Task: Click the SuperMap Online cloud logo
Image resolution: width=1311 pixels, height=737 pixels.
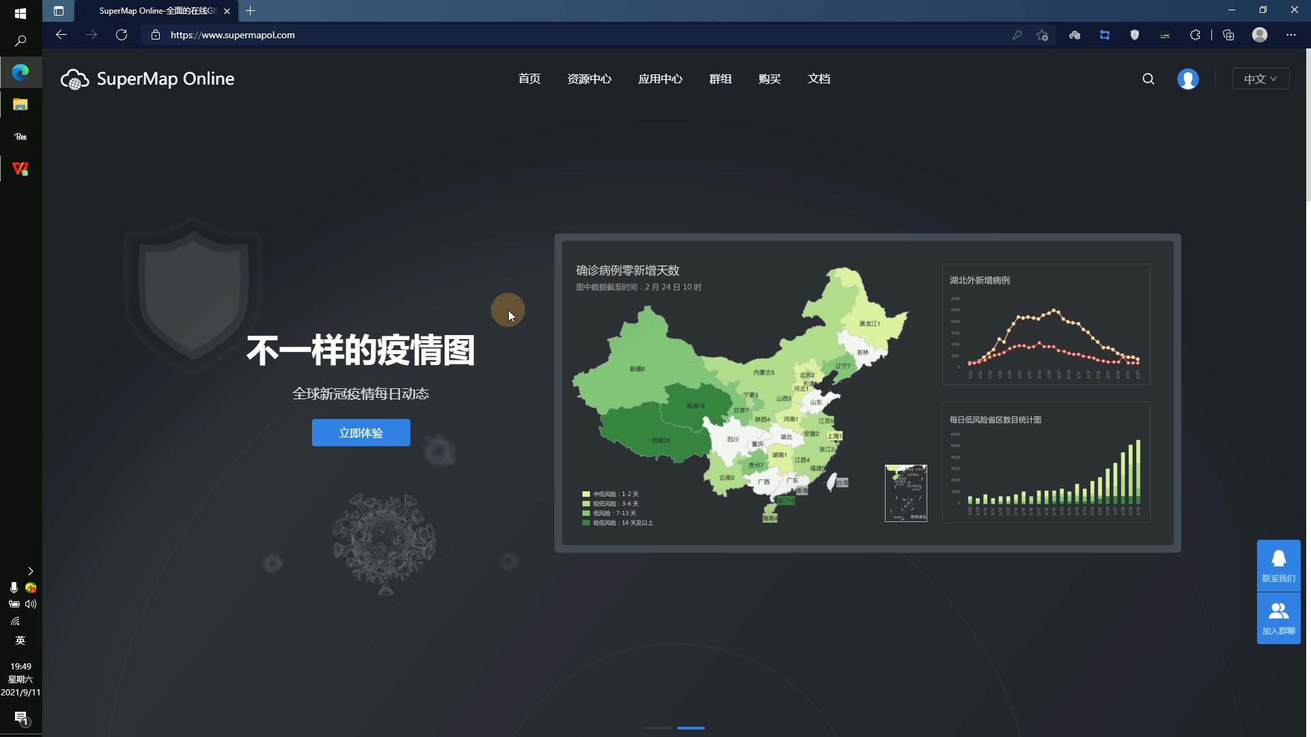Action: 74,79
